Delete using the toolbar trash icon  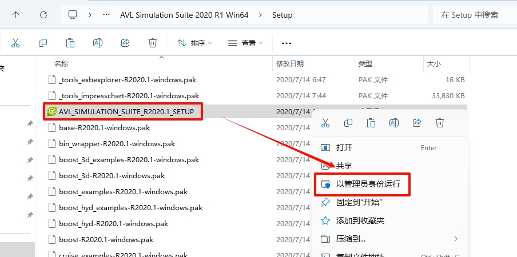tap(153, 43)
